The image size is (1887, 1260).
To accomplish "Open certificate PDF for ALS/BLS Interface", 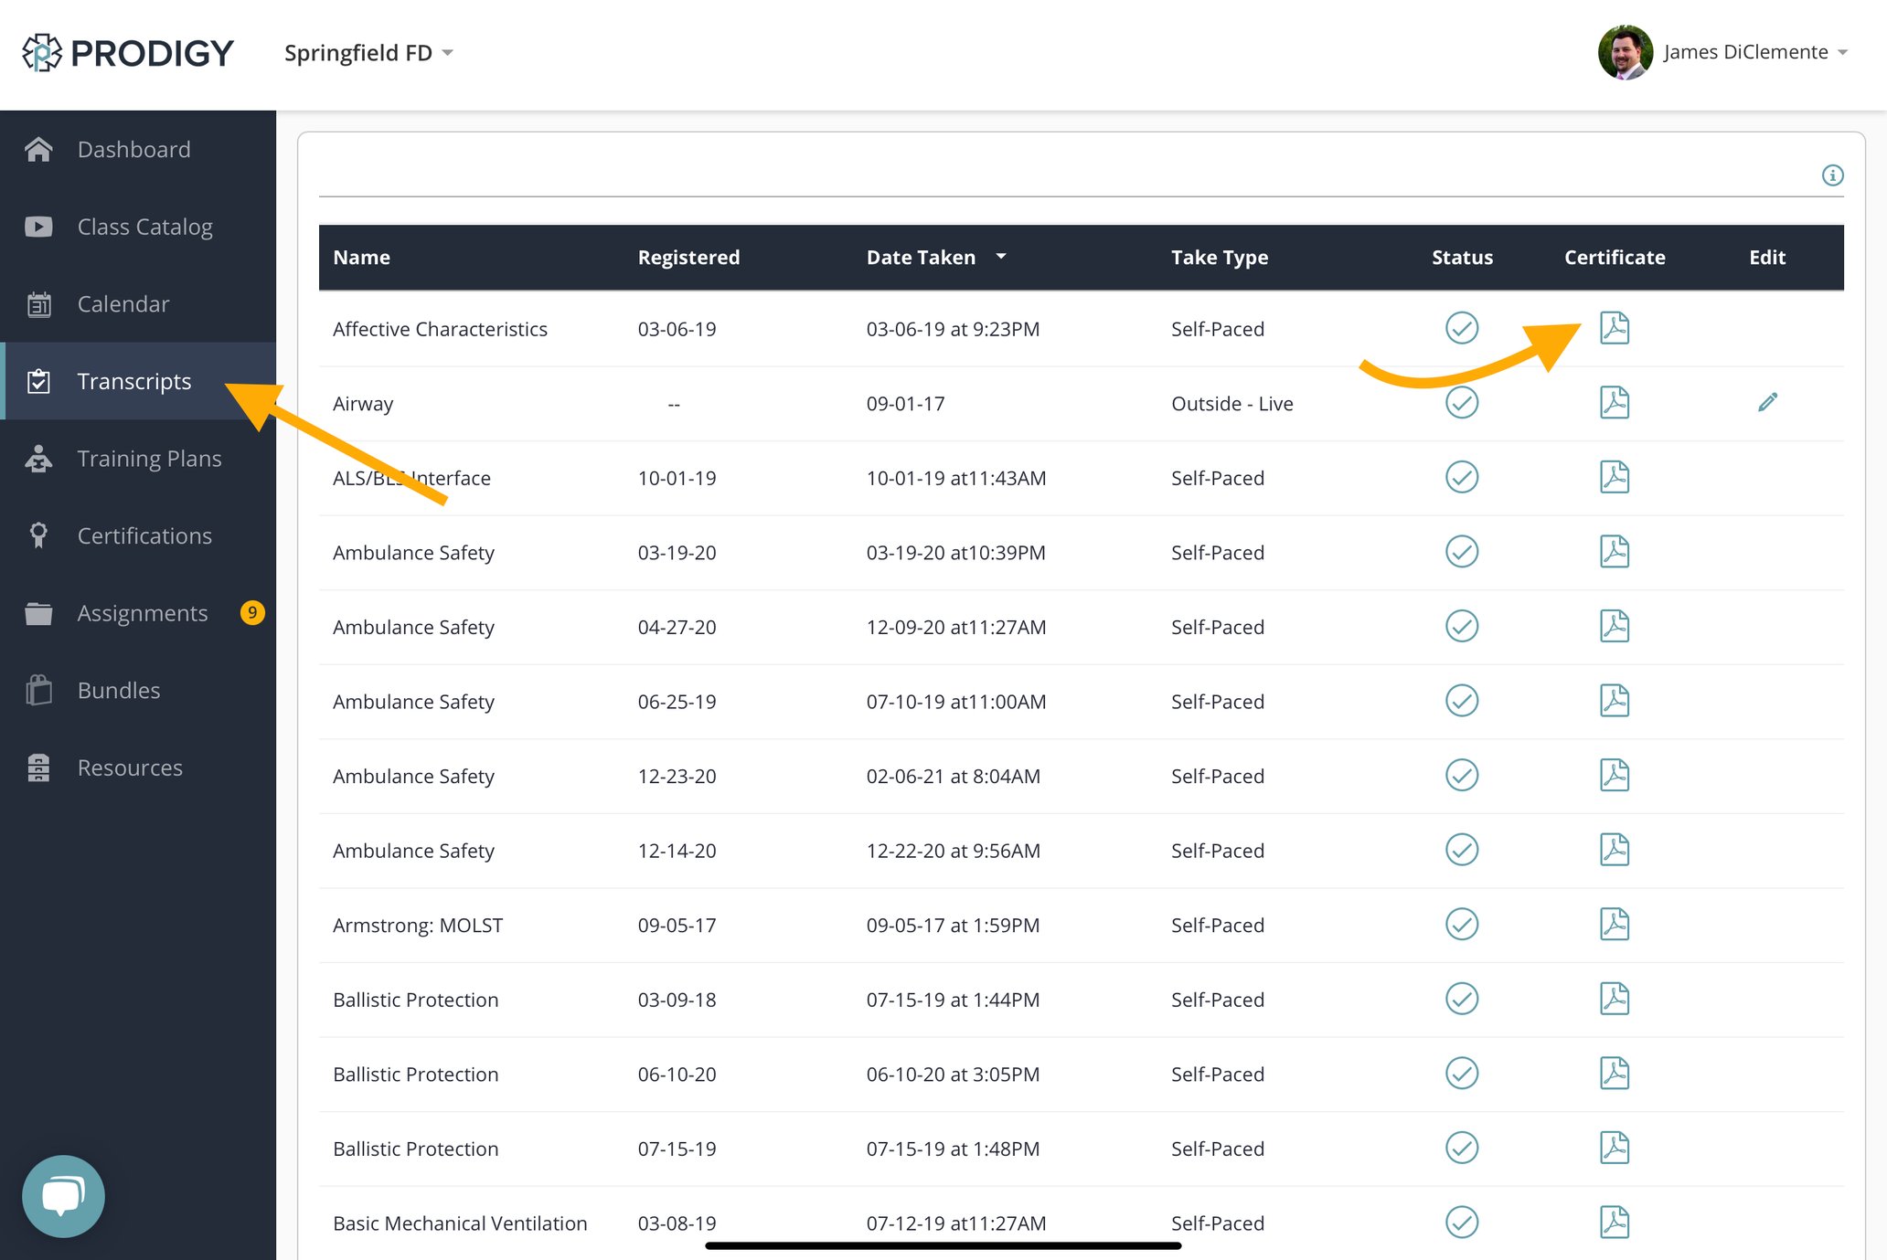I will pyautogui.click(x=1615, y=477).
